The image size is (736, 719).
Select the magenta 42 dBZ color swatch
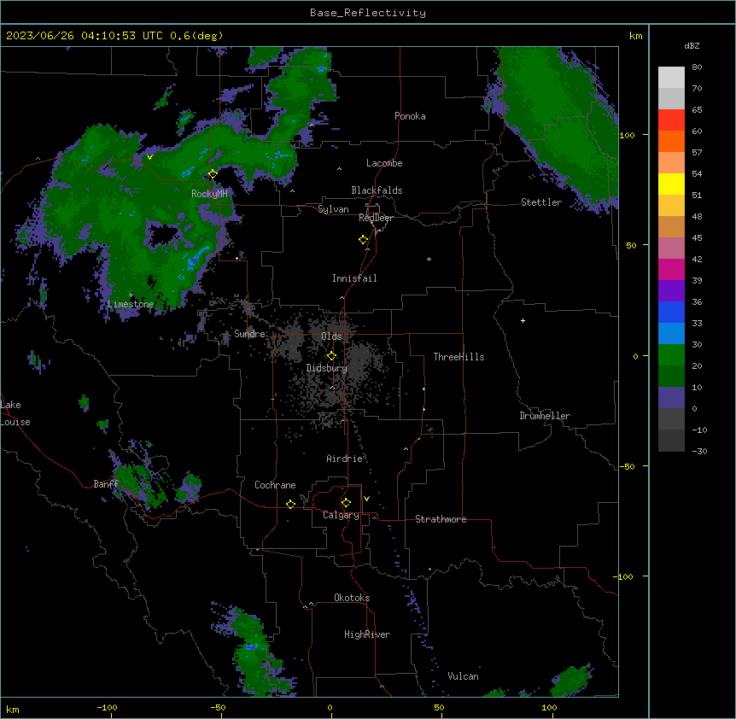point(671,269)
